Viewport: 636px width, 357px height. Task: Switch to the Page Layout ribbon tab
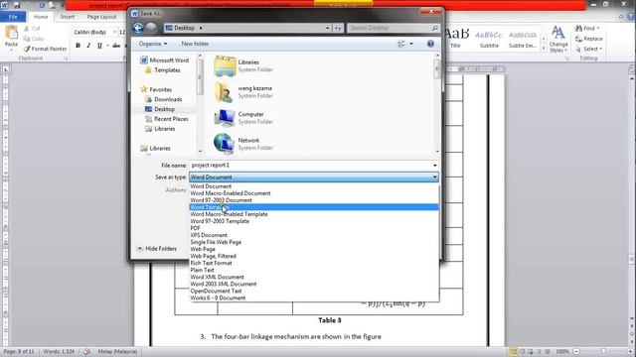coord(101,17)
